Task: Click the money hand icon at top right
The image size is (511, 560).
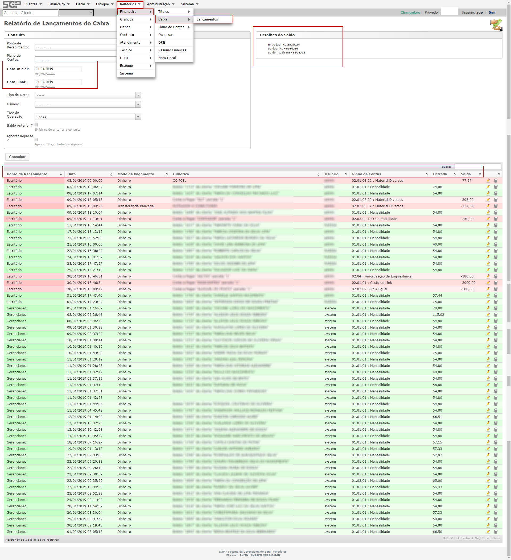Action: (x=496, y=25)
